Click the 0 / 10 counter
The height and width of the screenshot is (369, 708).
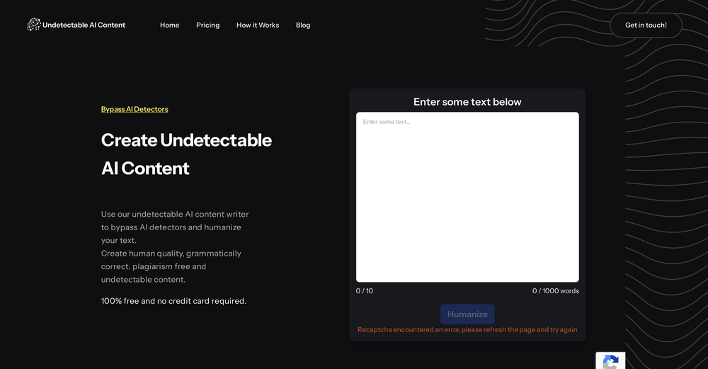point(364,291)
